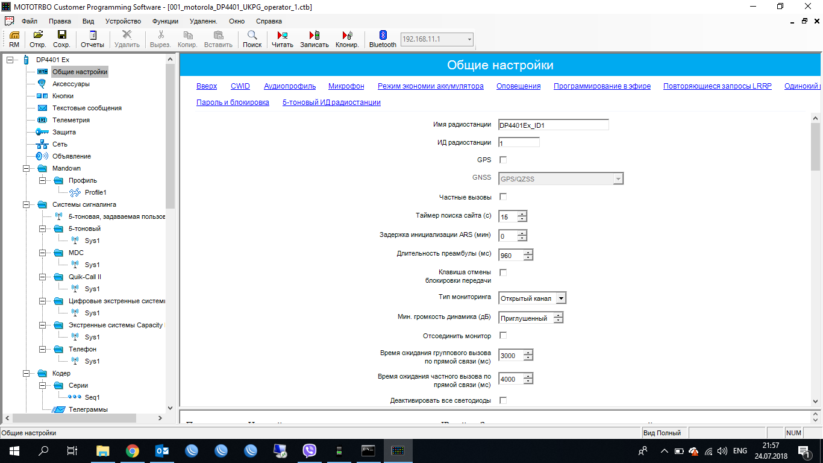Click the Длительность преамбулы up arrow
The height and width of the screenshot is (463, 823).
[x=528, y=253]
